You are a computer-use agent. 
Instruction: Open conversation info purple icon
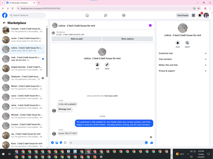[150, 26]
